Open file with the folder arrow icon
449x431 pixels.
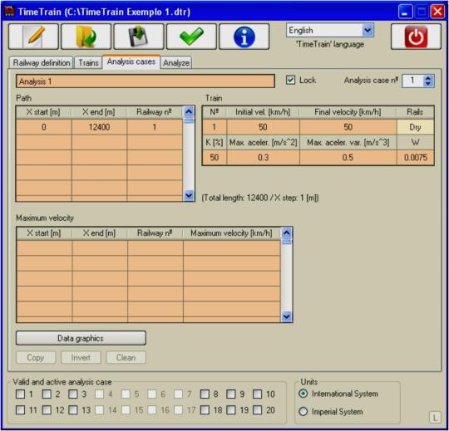tap(86, 37)
